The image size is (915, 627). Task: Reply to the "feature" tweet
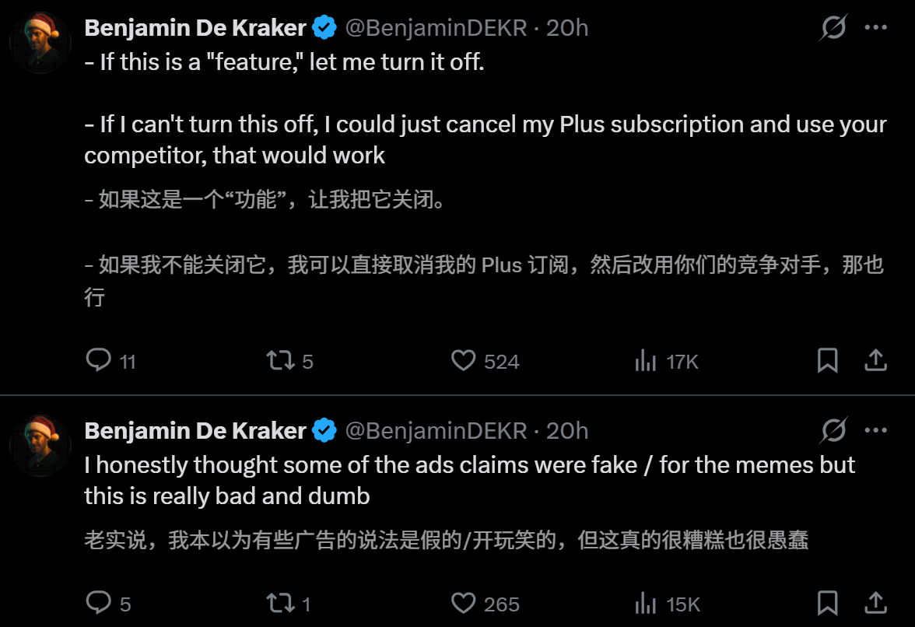pyautogui.click(x=99, y=361)
